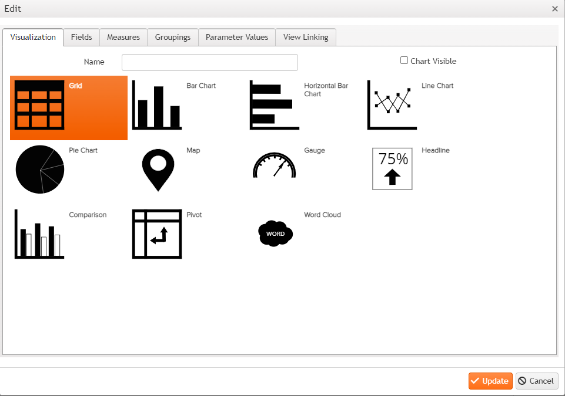This screenshot has height=396, width=565.
Task: Click the Bar Chart label
Action: pos(201,86)
